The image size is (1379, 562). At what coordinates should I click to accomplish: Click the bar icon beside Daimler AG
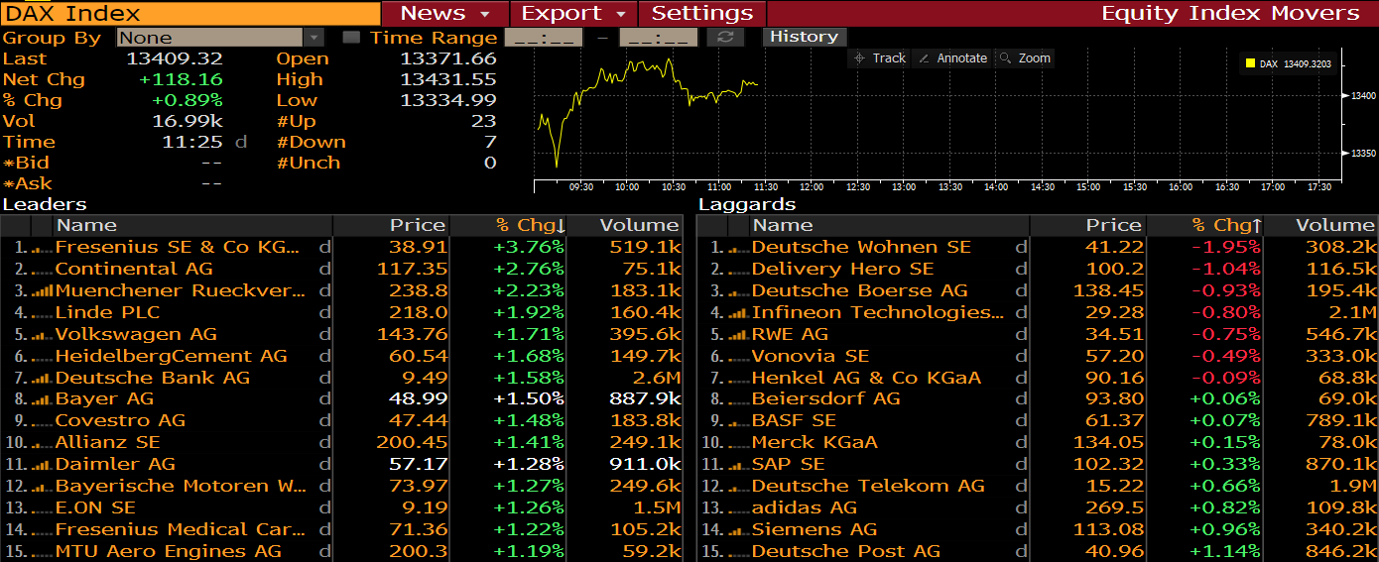coord(43,465)
